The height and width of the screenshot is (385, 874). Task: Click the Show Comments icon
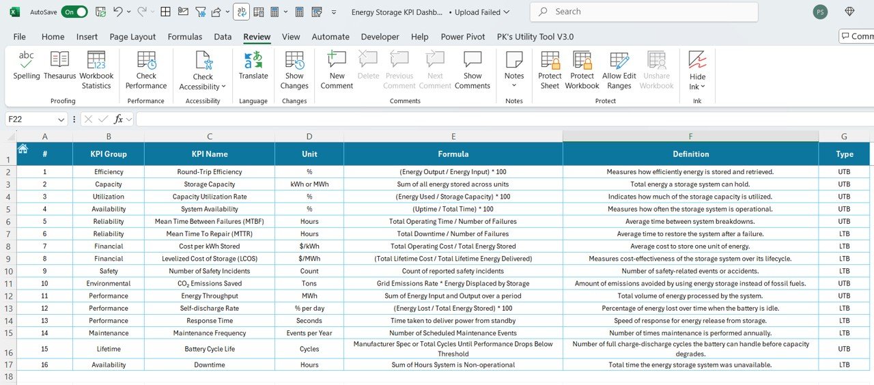[x=473, y=60]
